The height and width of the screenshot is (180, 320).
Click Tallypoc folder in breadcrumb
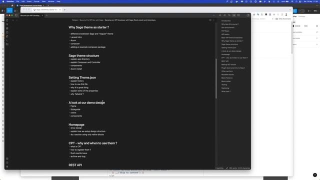click(75, 20)
